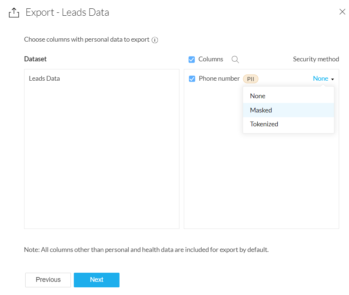Viewport: 349px width, 295px height.
Task: Choose None option from the dropdown list
Action: pos(258,96)
